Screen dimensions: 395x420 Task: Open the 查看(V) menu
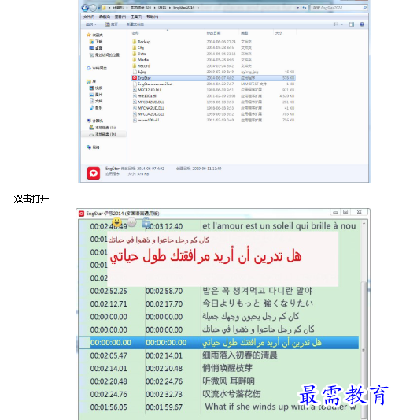pyautogui.click(x=120, y=17)
